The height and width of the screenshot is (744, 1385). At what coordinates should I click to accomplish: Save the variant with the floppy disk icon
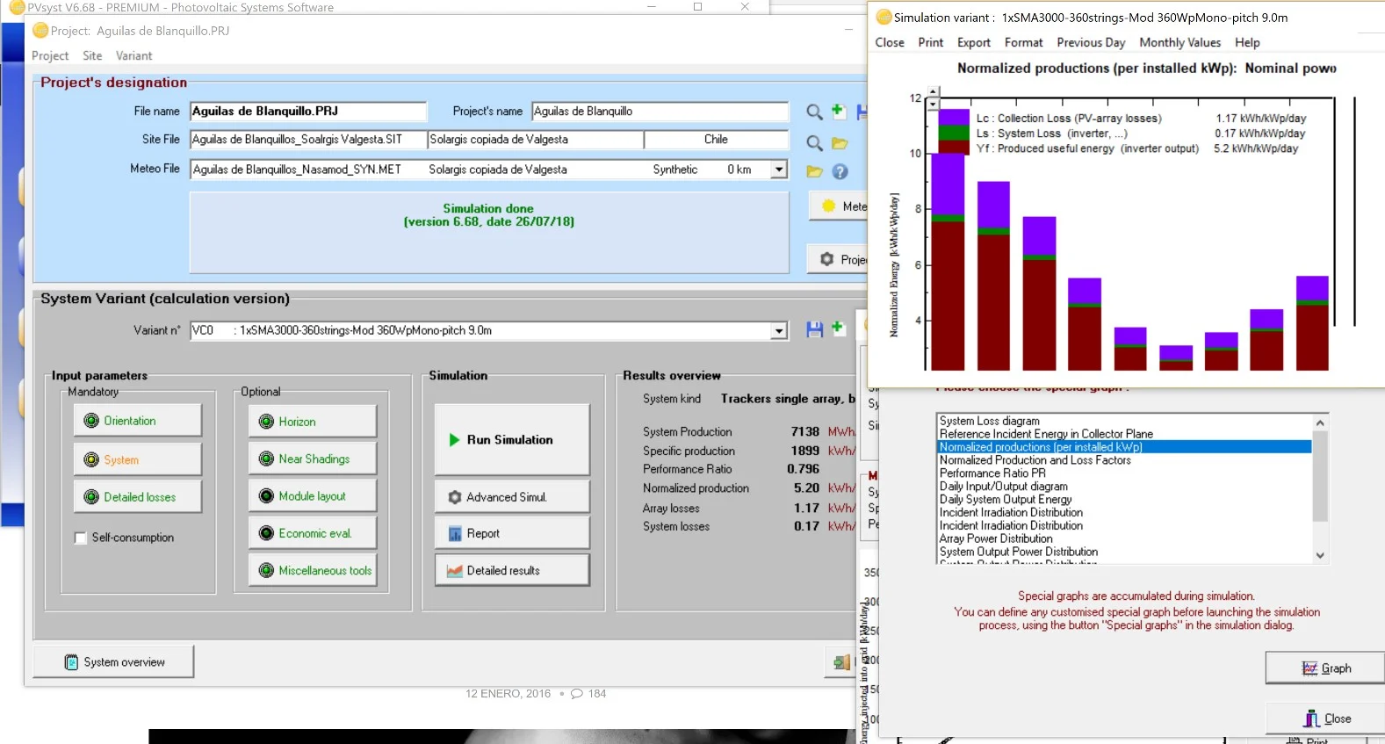[815, 329]
